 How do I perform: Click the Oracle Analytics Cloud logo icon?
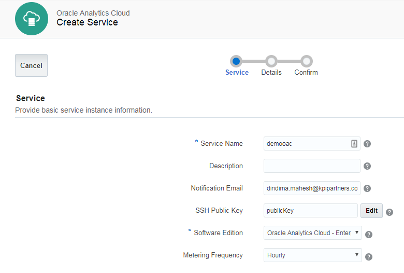pyautogui.click(x=32, y=19)
